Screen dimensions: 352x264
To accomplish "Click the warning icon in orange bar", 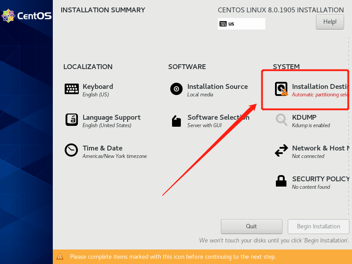I will click(x=60, y=257).
